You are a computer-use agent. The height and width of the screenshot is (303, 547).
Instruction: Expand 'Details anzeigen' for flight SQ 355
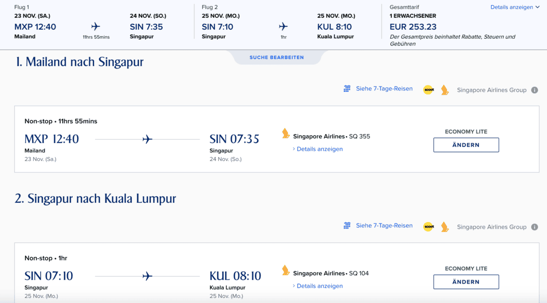tap(319, 149)
